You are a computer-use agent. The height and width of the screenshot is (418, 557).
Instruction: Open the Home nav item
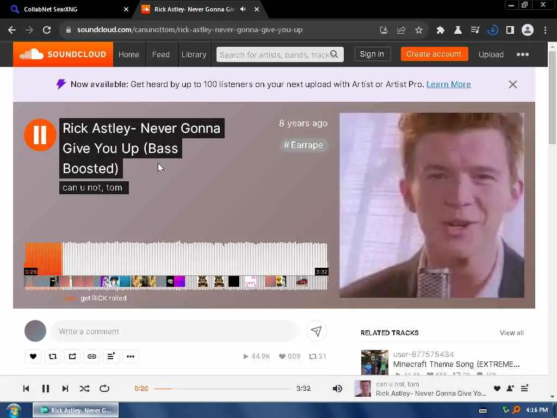tap(128, 54)
